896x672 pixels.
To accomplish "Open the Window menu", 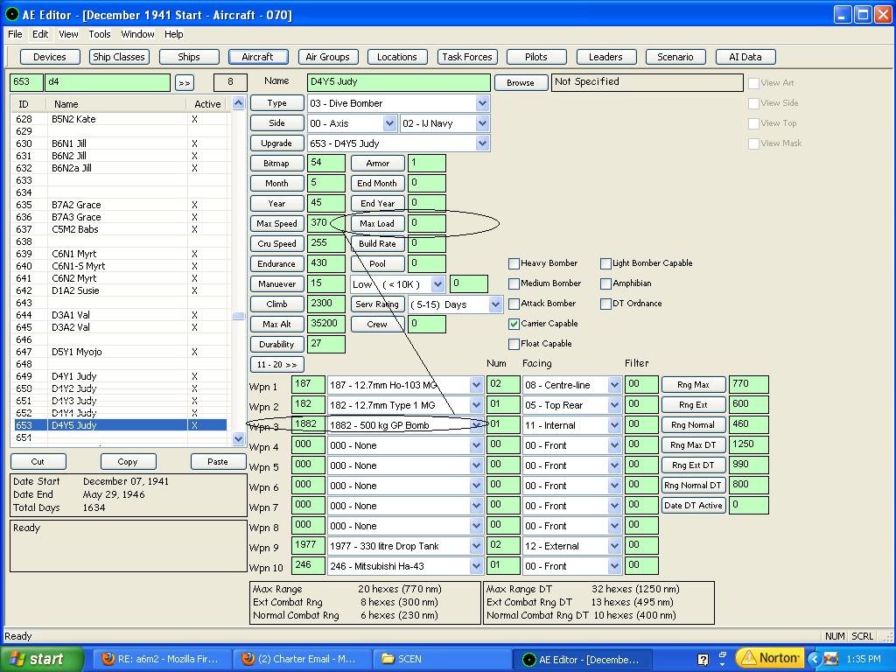I will point(137,34).
